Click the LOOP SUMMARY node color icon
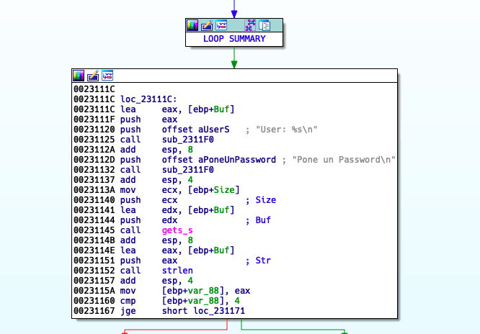 193,25
